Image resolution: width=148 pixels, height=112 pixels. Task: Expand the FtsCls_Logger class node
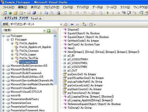tap(12, 55)
